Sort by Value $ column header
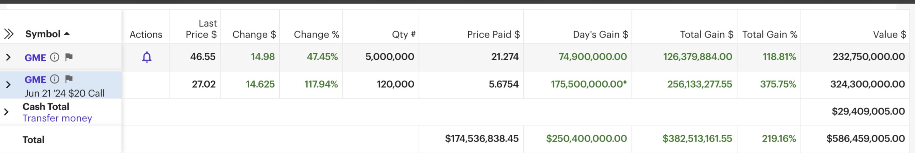 pos(890,34)
